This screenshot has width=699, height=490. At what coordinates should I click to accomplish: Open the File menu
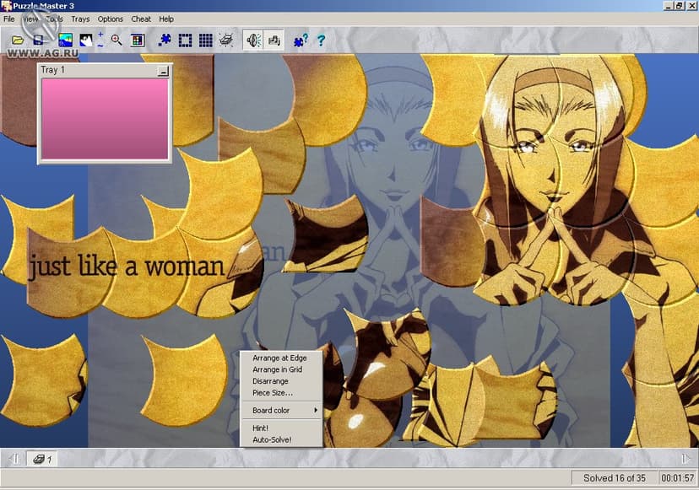pos(9,19)
